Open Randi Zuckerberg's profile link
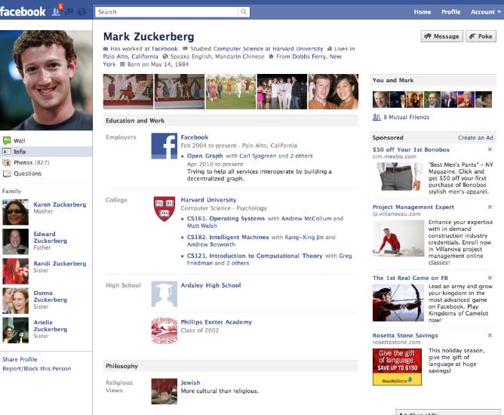This screenshot has height=415, width=504. [x=60, y=263]
